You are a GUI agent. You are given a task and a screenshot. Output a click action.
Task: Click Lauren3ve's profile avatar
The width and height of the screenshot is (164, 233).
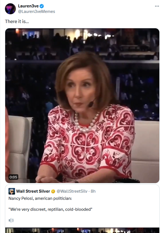coord(10,9)
